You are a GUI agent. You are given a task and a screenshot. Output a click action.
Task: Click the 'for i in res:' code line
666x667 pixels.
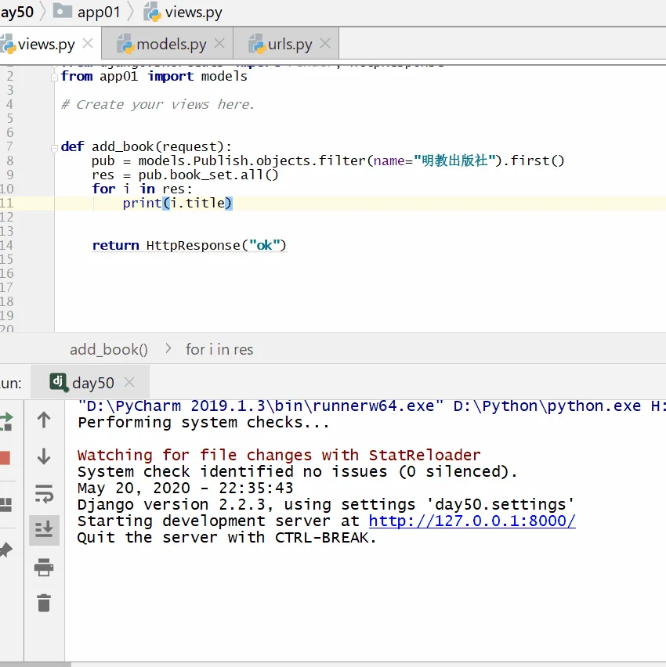pos(143,189)
